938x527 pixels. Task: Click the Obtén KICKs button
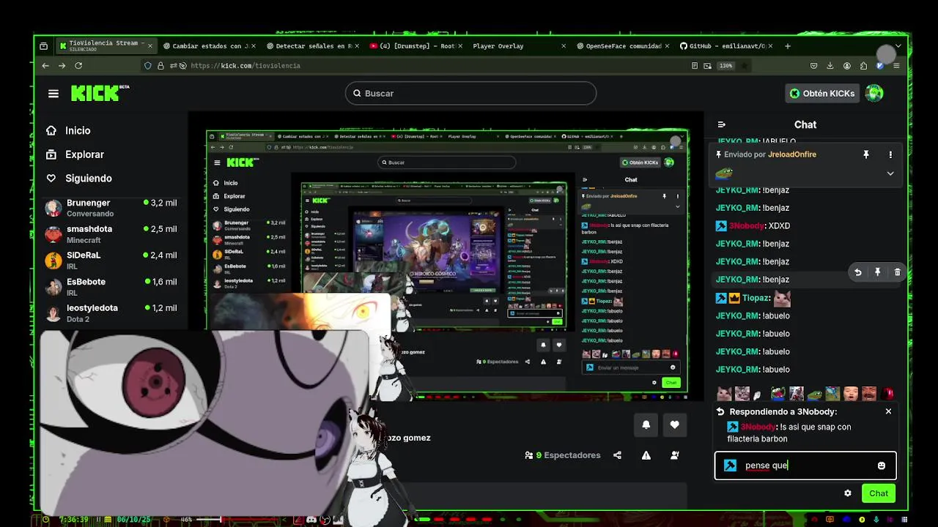(x=821, y=93)
